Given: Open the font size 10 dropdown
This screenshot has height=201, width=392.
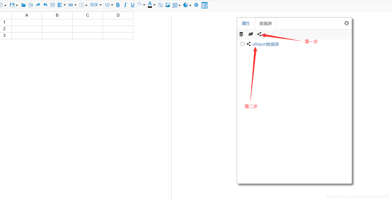Looking at the screenshot, I should (109, 5).
